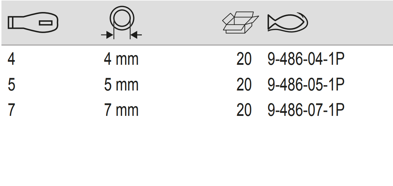
Task: Click the left arrow of diameter icon
Action: click(108, 34)
